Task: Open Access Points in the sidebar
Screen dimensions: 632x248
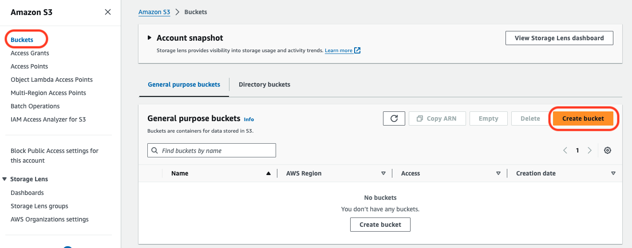Action: tap(29, 66)
